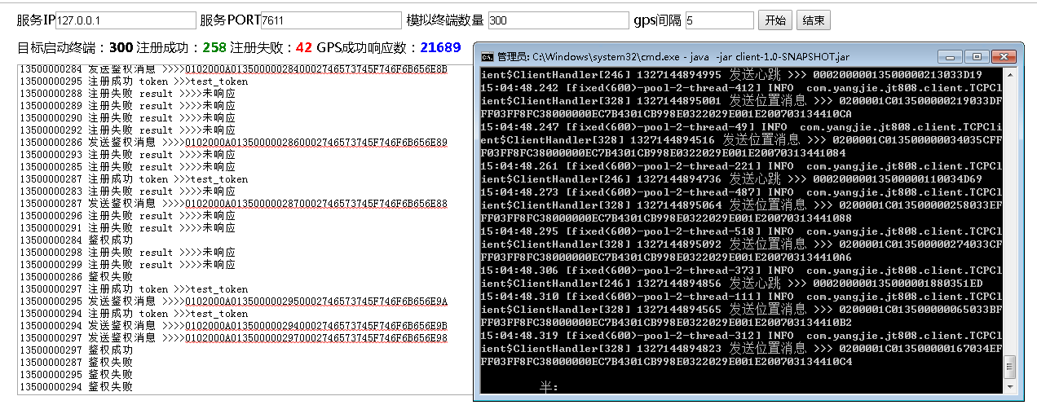Select log row 13500000285 注册失败
Screen dimensions: 1037x405
point(127,167)
